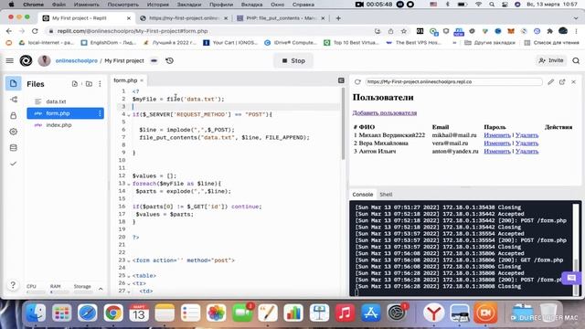Click the webview URL field
The image size is (585, 329).
pos(453,81)
